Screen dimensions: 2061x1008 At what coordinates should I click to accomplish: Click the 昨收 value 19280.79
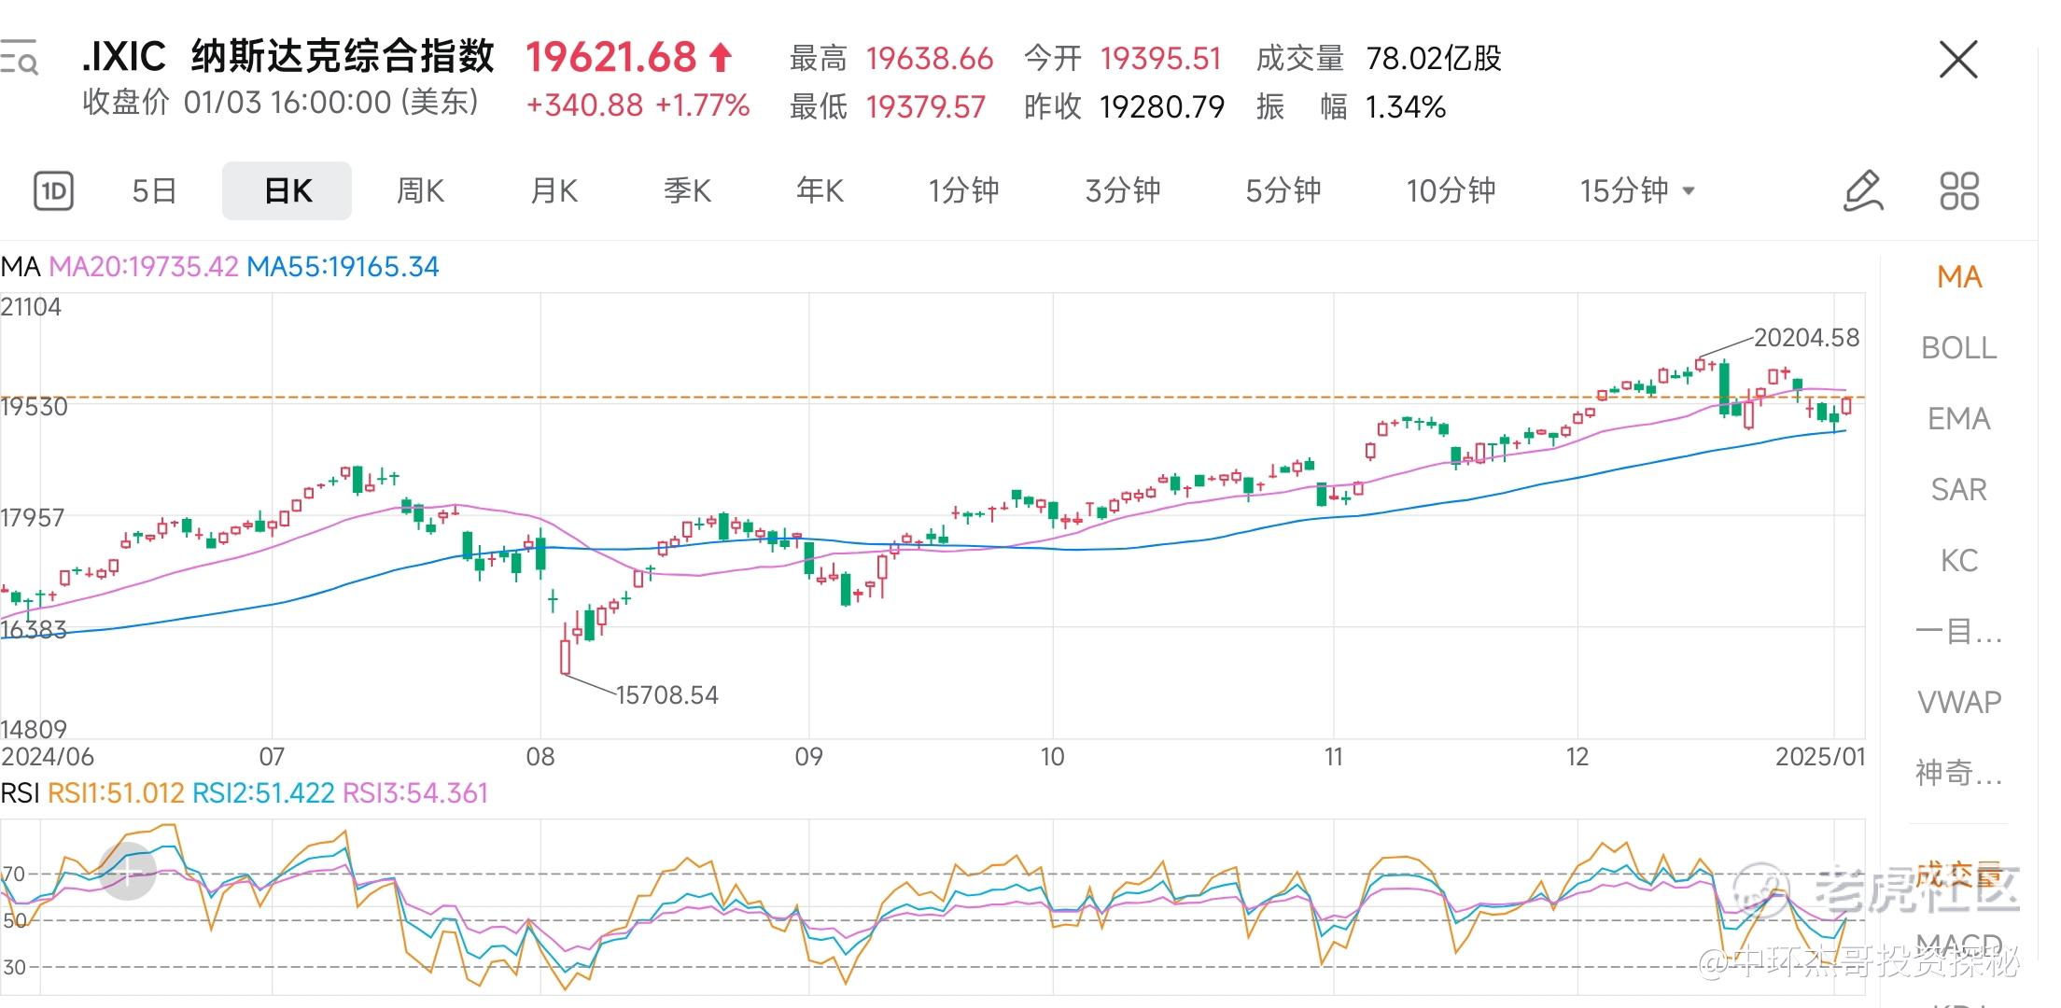(x=1162, y=107)
